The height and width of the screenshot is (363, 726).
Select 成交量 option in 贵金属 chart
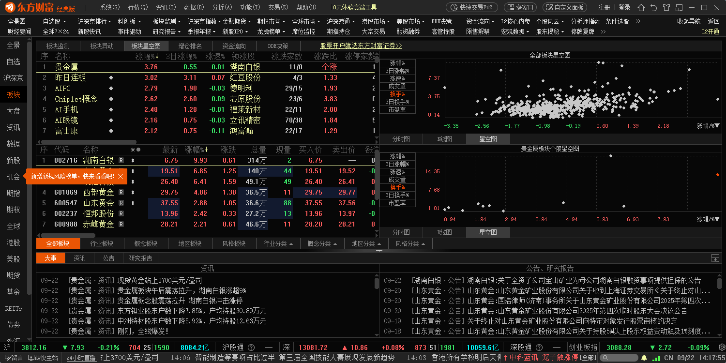pos(397,180)
